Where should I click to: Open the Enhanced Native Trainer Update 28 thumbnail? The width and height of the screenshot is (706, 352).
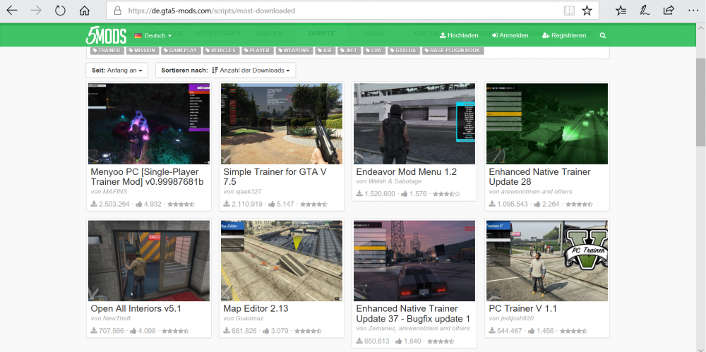click(547, 123)
